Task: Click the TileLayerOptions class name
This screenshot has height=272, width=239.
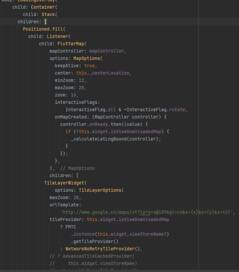Action: tap(100, 190)
